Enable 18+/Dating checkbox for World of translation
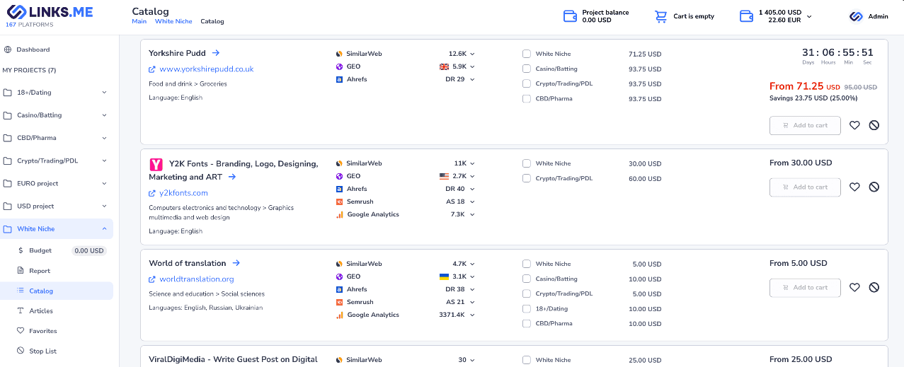 527,308
